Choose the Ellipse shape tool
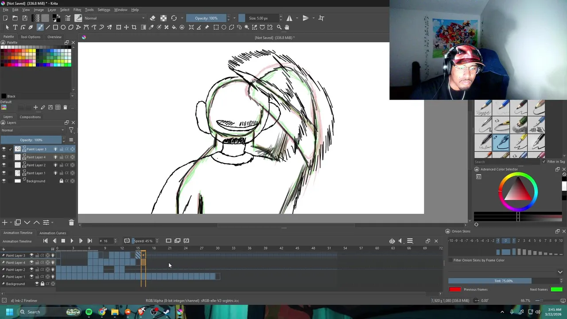 (63, 27)
